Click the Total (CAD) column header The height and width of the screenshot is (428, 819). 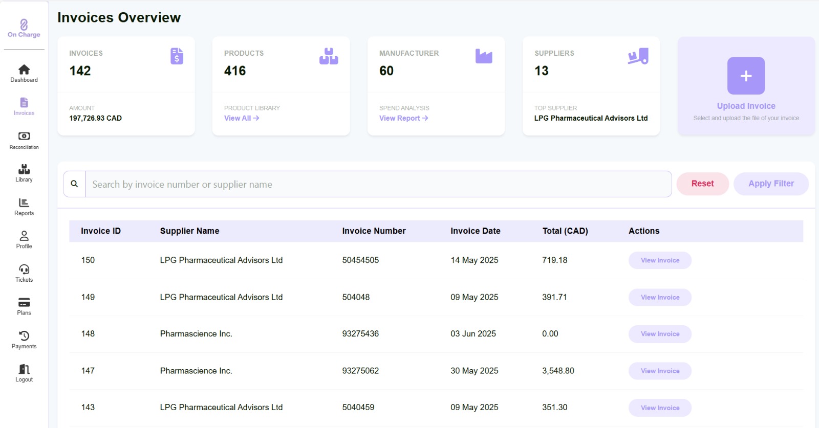565,231
